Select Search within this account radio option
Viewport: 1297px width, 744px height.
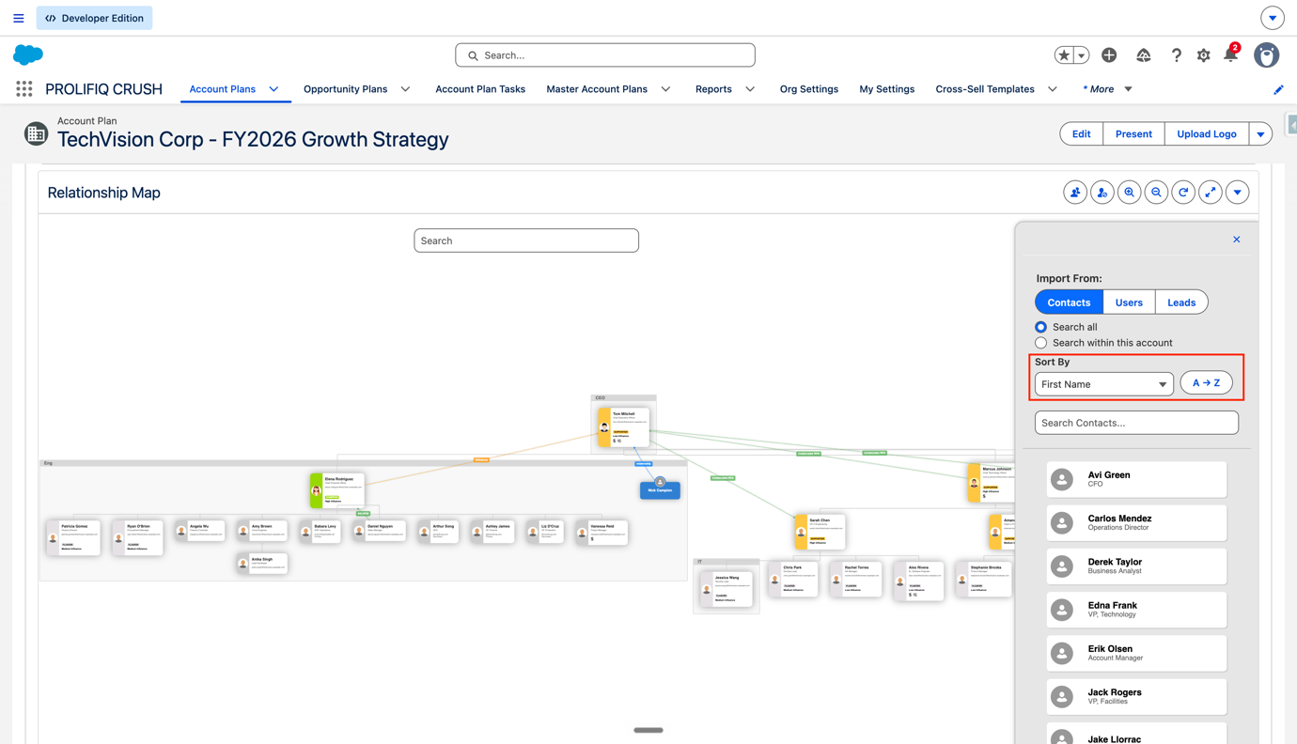1040,343
